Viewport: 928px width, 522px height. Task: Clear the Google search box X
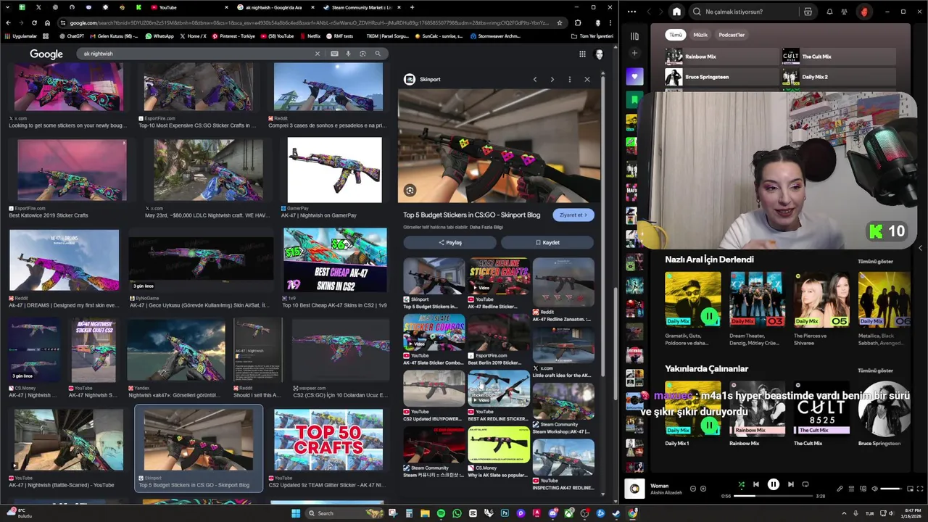[317, 54]
